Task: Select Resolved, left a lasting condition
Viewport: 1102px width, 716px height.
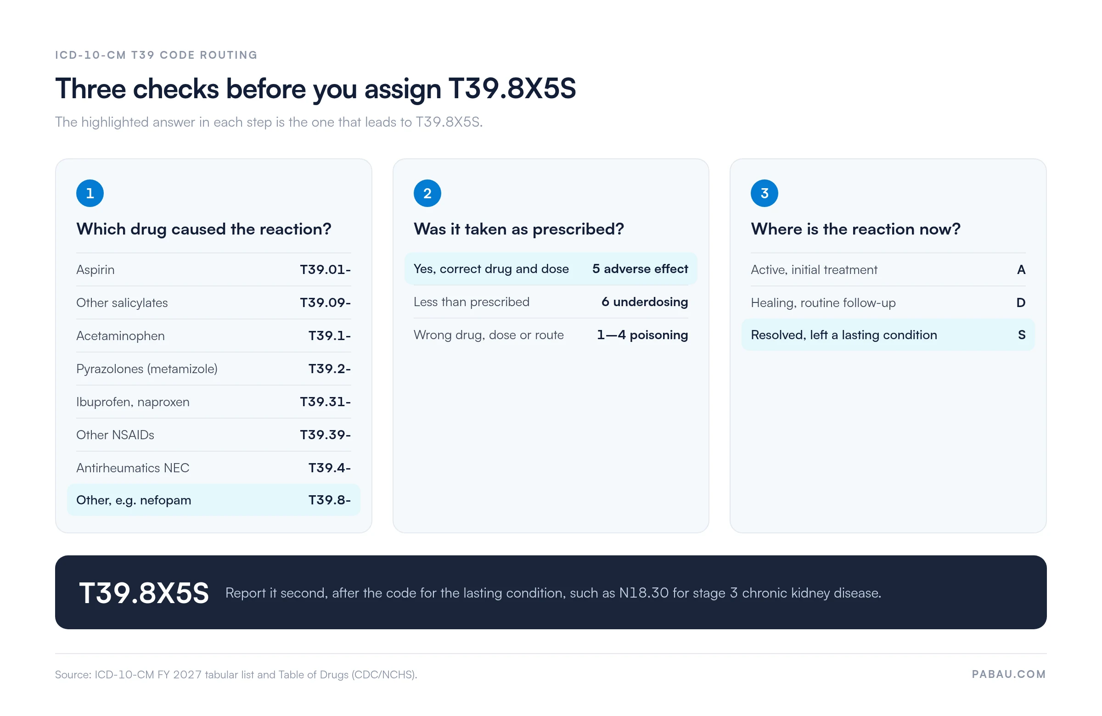Action: pos(888,335)
